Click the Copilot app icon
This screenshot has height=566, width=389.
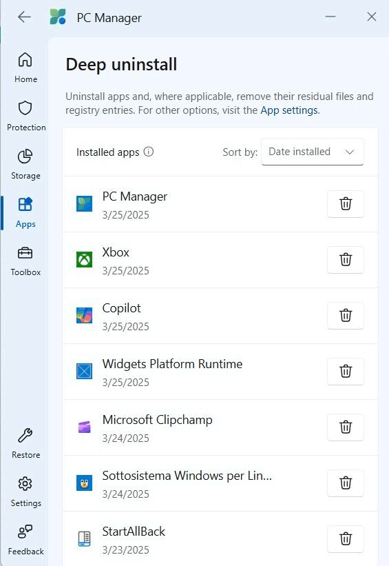tap(85, 316)
